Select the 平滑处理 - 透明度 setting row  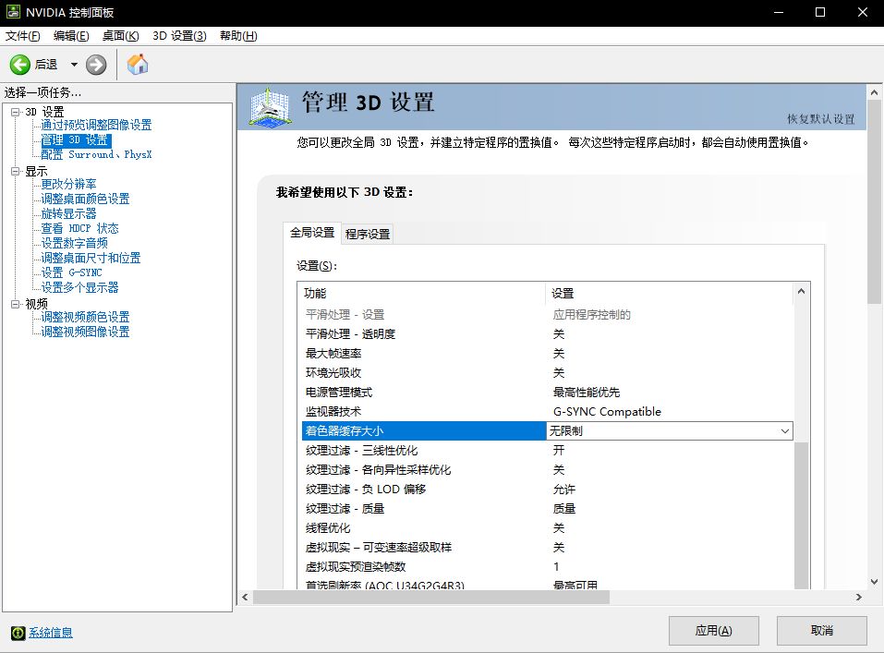tap(548, 333)
